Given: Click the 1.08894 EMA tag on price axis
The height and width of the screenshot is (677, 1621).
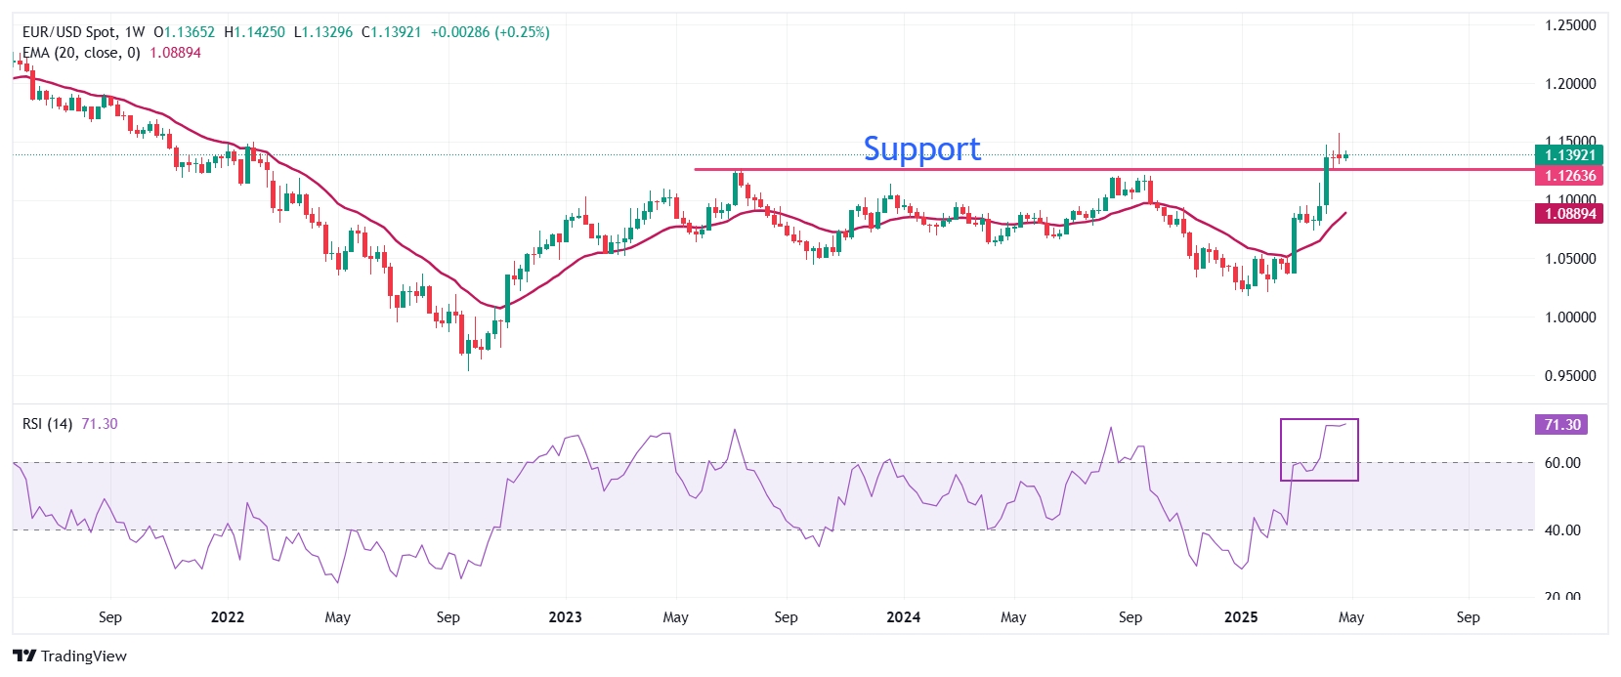Looking at the screenshot, I should [1569, 213].
